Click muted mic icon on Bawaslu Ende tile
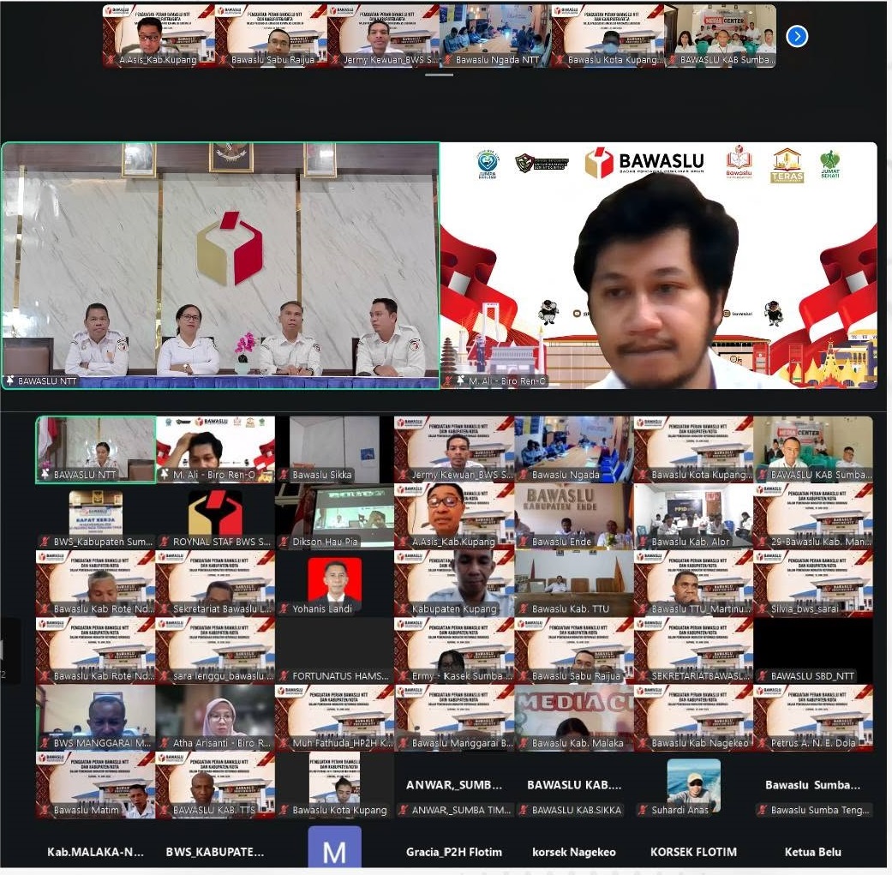 (x=523, y=542)
